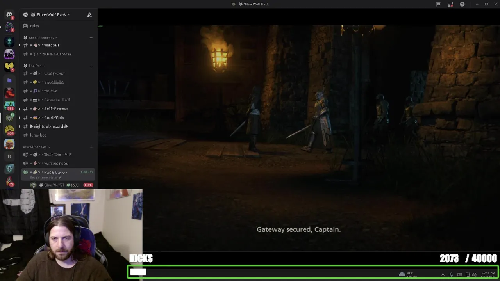Viewport: 500px width, 281px height.
Task: Open the Camera-Roll channel
Action: coord(59,100)
